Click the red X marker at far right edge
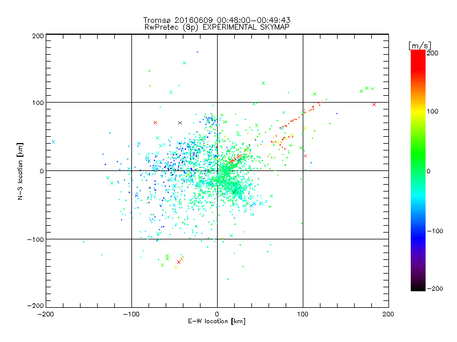Screen dimensions: 457x342 click(374, 104)
